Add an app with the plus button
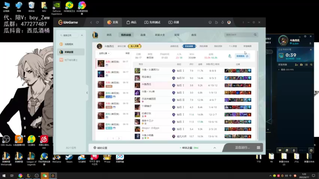The height and width of the screenshot is (179, 319). tap(82, 35)
